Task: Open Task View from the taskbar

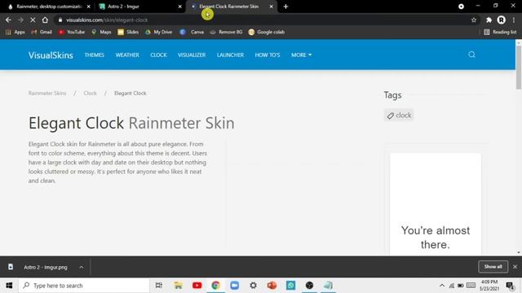Action: point(159,286)
